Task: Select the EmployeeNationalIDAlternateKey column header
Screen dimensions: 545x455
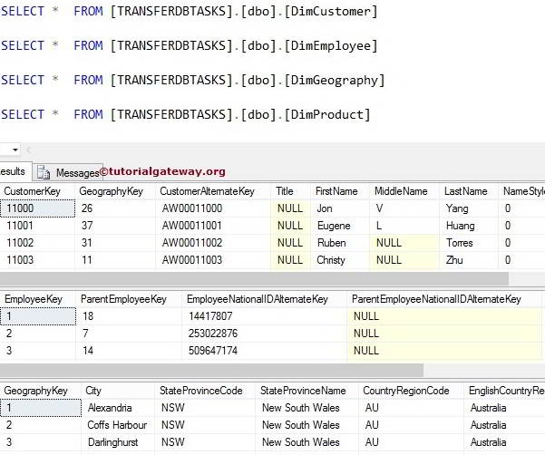Action: [x=264, y=299]
